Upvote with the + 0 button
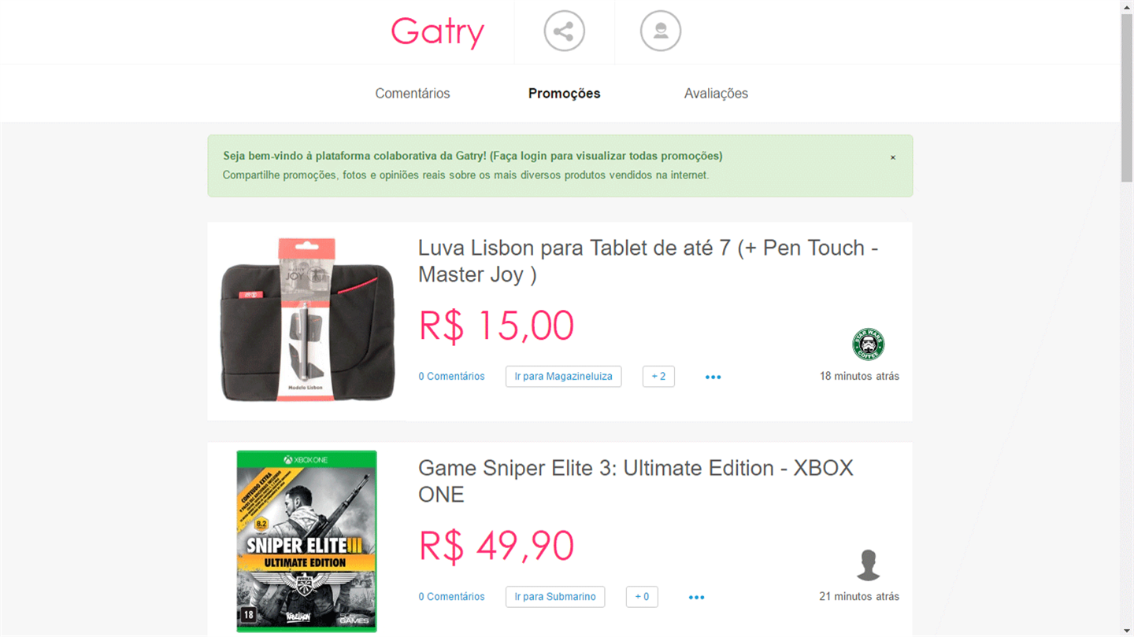The width and height of the screenshot is (1134, 637). [642, 596]
